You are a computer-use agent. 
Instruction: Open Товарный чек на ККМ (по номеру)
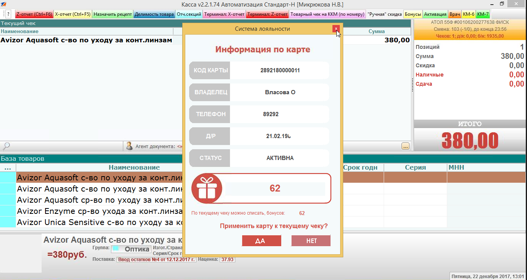pyautogui.click(x=327, y=14)
